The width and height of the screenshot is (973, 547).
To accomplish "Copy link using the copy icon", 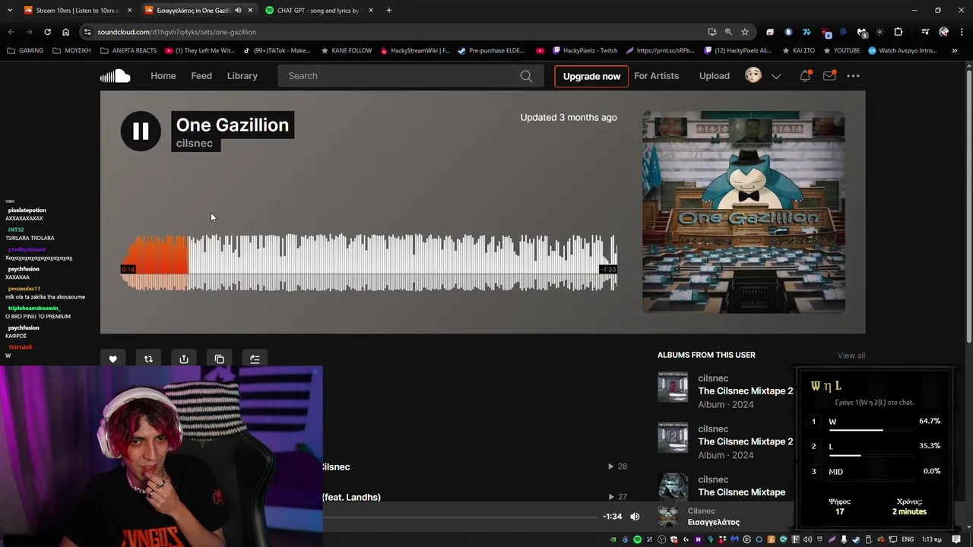I will pyautogui.click(x=220, y=359).
